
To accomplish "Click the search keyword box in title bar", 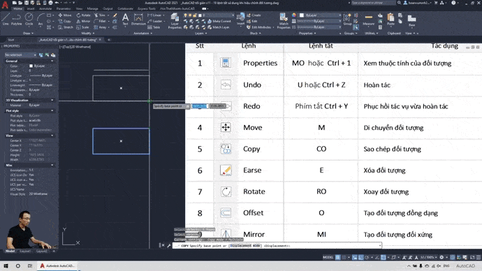I will 373,3.
